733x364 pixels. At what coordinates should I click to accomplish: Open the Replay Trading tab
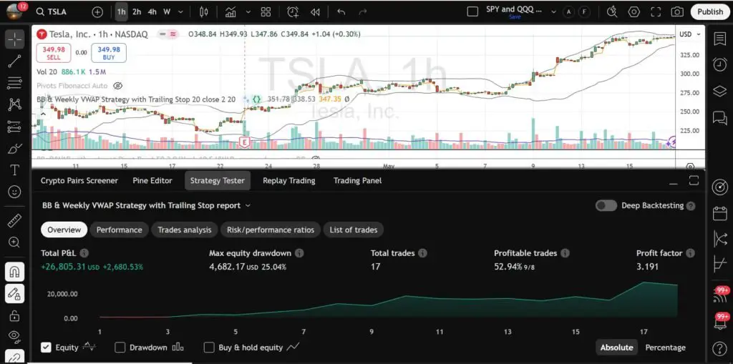[x=289, y=180]
